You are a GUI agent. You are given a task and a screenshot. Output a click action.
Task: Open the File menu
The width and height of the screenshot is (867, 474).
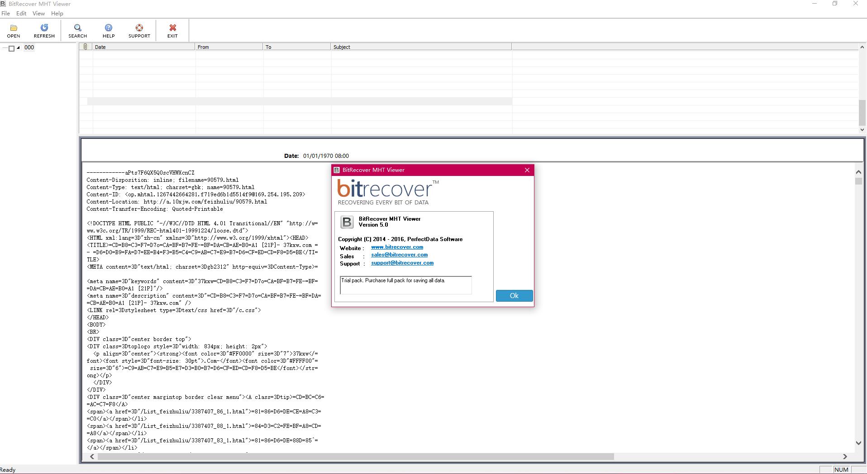click(x=5, y=14)
